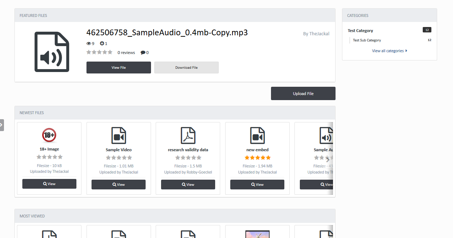
Task: Click the research validity data title
Action: pos(188,150)
